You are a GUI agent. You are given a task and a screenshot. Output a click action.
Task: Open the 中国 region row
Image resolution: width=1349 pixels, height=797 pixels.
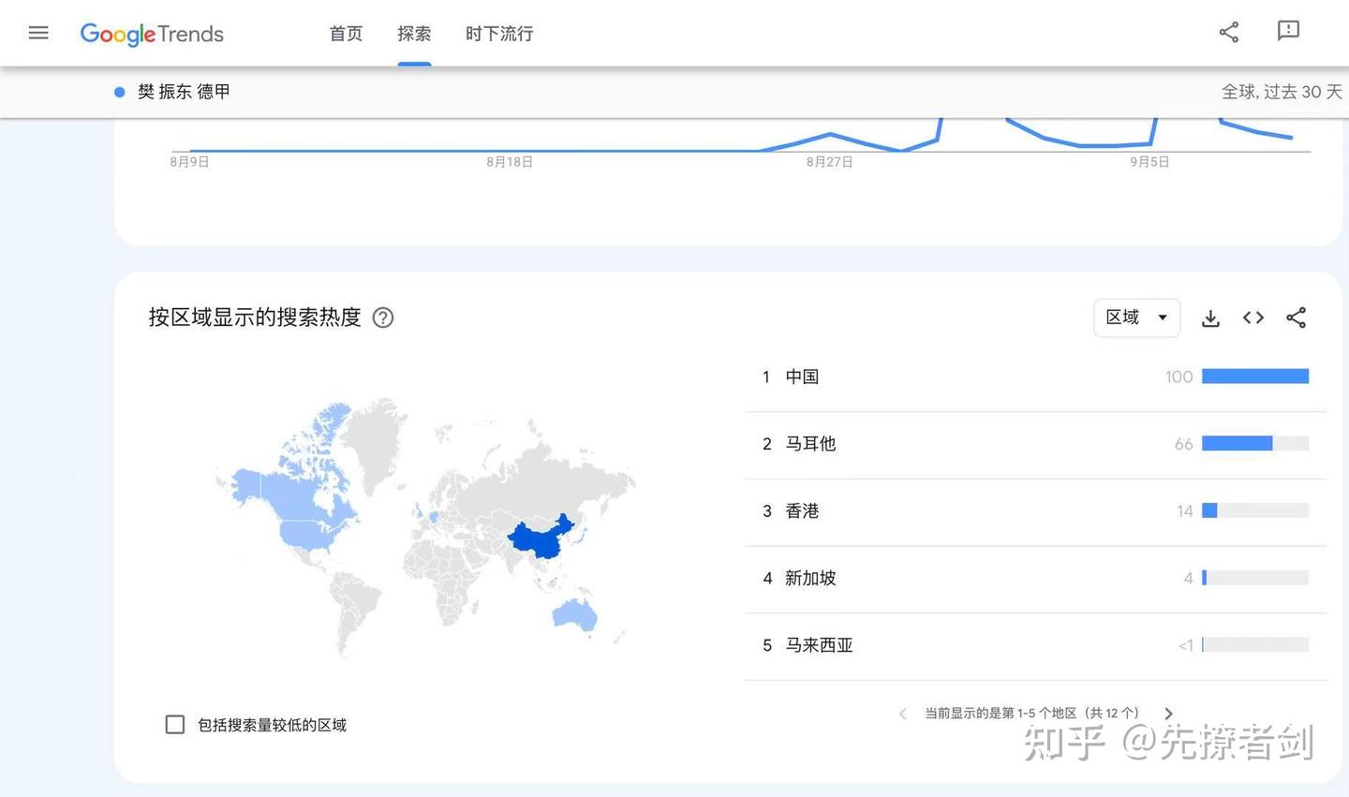(1036, 376)
